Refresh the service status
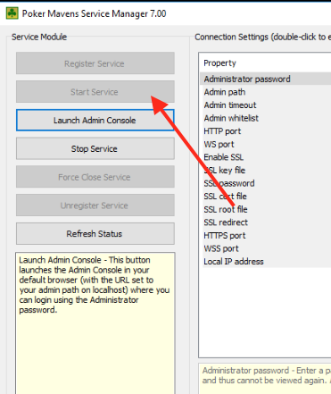 (95, 233)
